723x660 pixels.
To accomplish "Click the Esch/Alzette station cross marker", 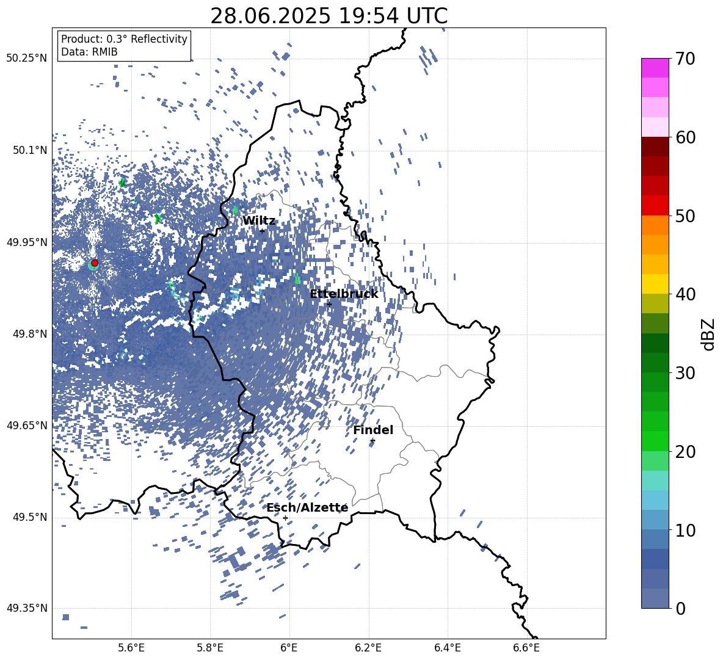I will point(285,518).
